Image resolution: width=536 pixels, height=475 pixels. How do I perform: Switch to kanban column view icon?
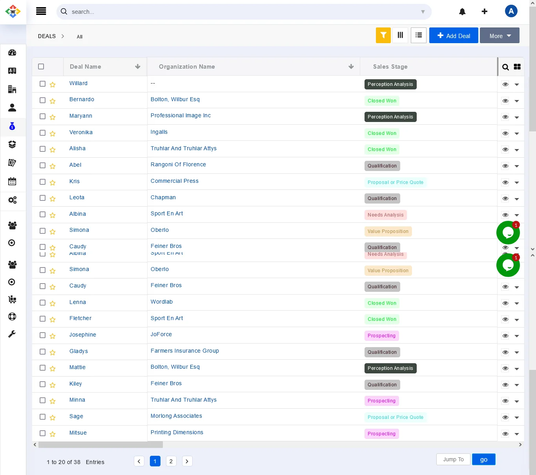(x=400, y=35)
